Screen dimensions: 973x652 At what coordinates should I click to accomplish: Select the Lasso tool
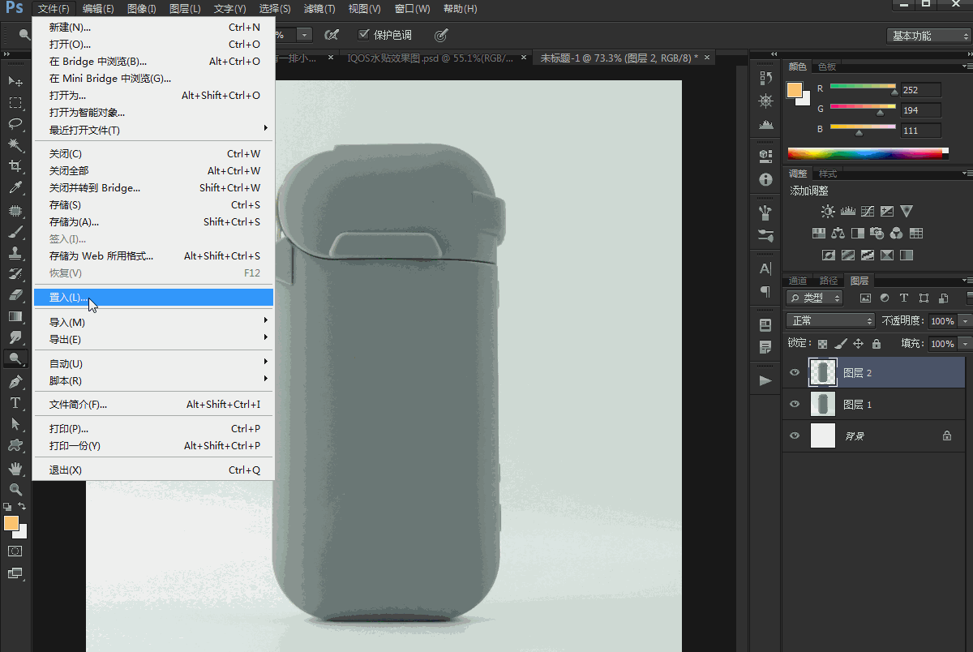pyautogui.click(x=15, y=124)
